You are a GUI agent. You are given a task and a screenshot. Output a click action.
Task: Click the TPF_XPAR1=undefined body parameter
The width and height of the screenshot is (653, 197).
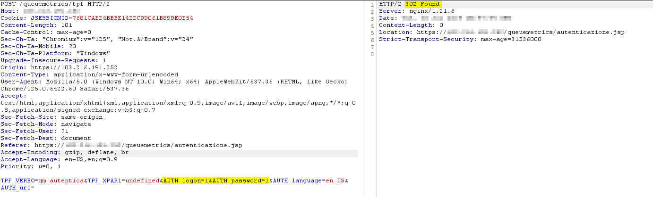124,181
